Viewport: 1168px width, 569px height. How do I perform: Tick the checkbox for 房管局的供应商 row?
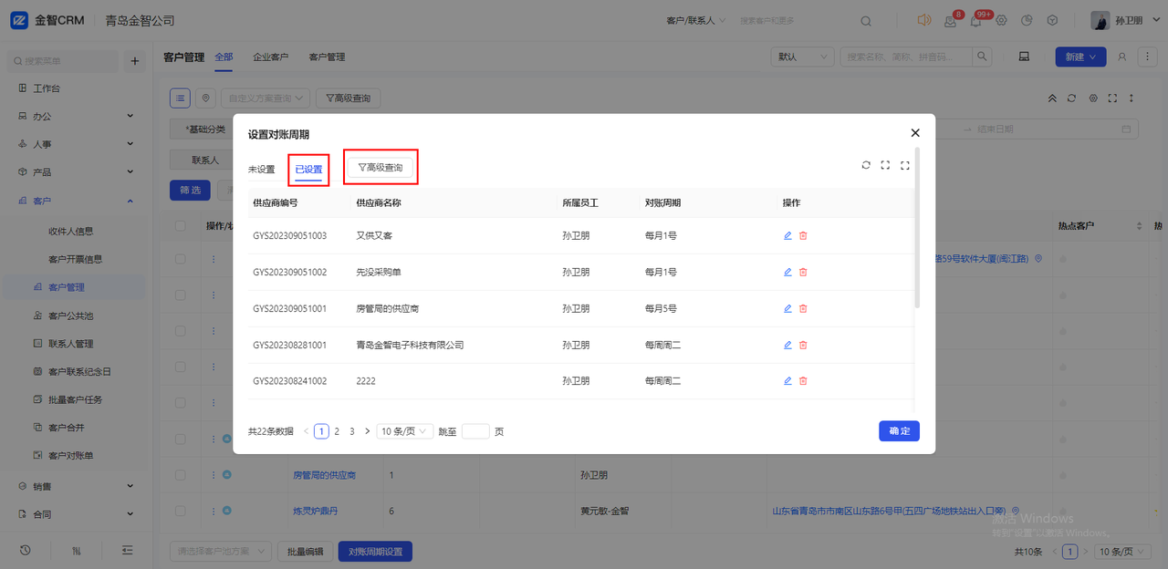click(x=181, y=476)
